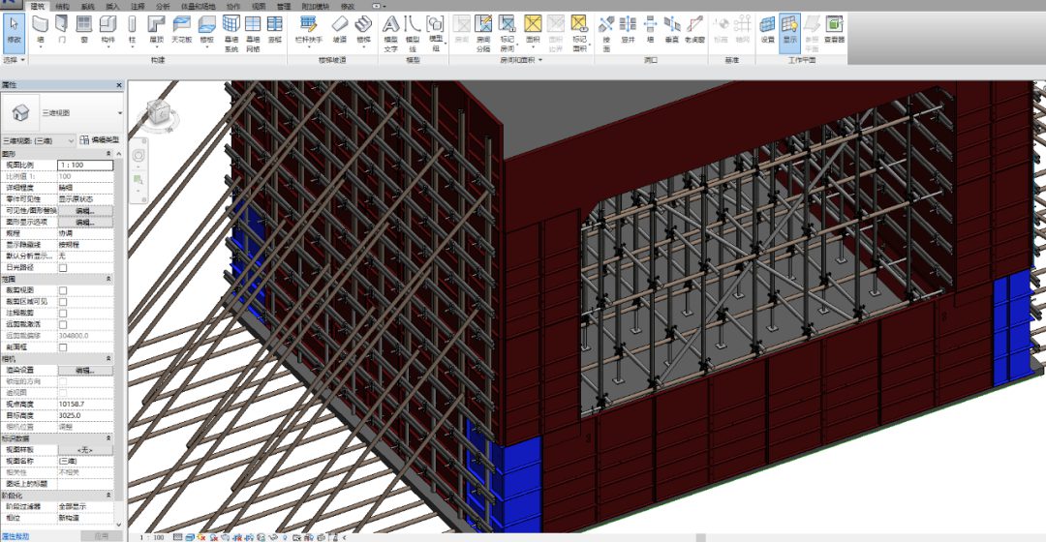Click the 视图比例 1 : 100 field
1046x542 pixels.
click(85, 165)
